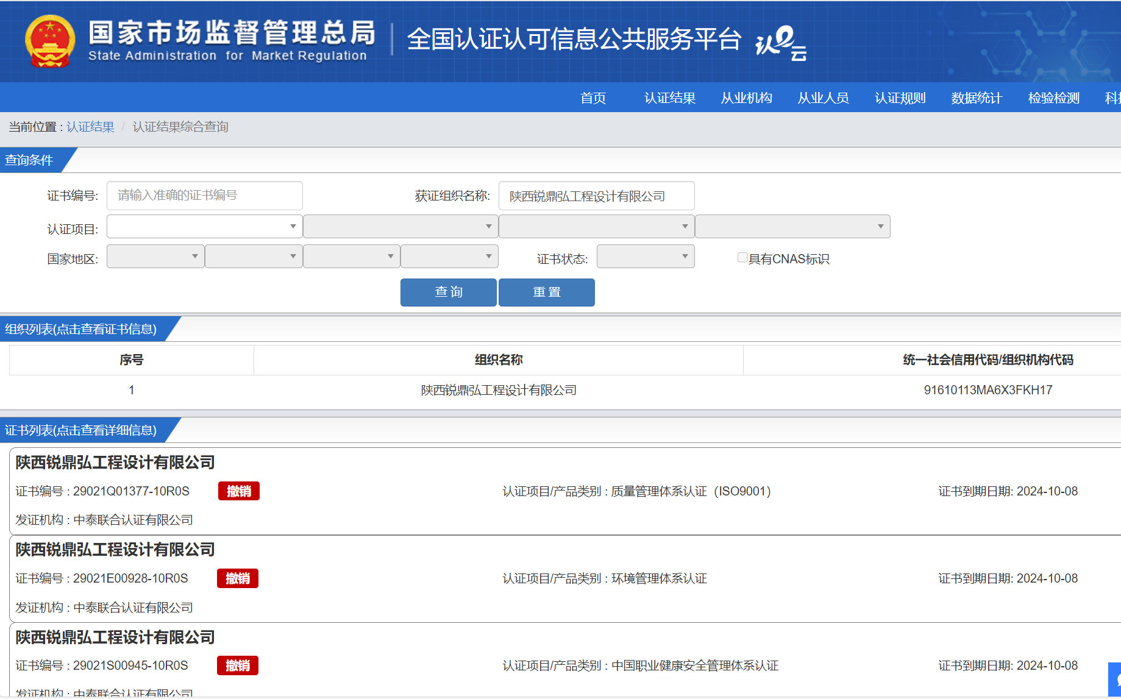Image resolution: width=1121 pixels, height=699 pixels.
Task: Click the 认证结果综合查询 breadcrumb link
Action: pyautogui.click(x=180, y=127)
